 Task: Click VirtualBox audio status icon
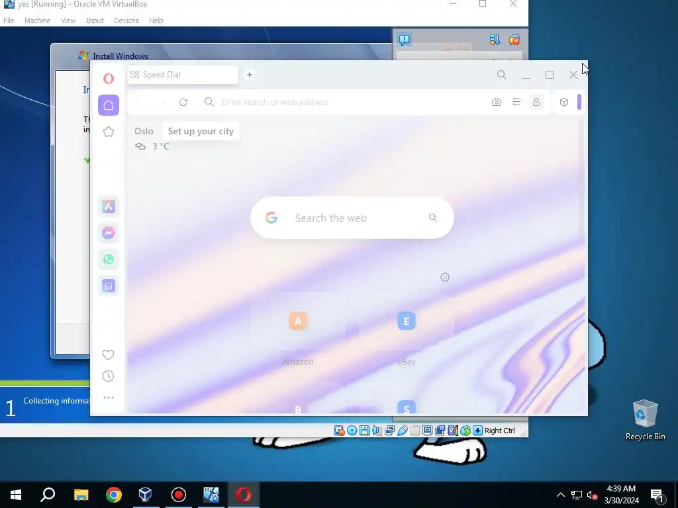[x=377, y=431]
